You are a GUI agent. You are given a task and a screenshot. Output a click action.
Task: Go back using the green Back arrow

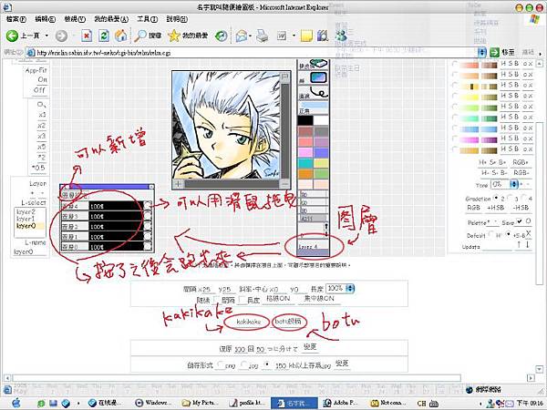[x=12, y=36]
